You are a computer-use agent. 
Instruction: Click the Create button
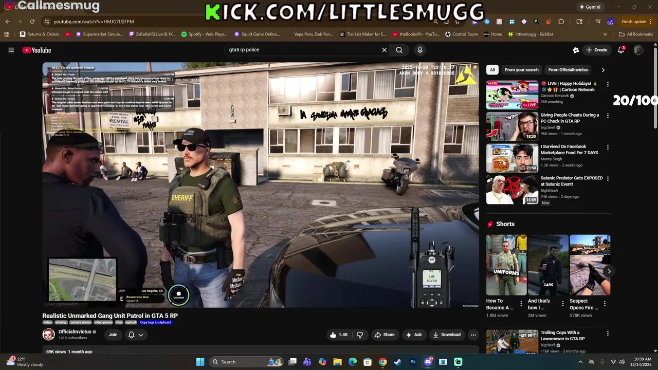pos(596,50)
